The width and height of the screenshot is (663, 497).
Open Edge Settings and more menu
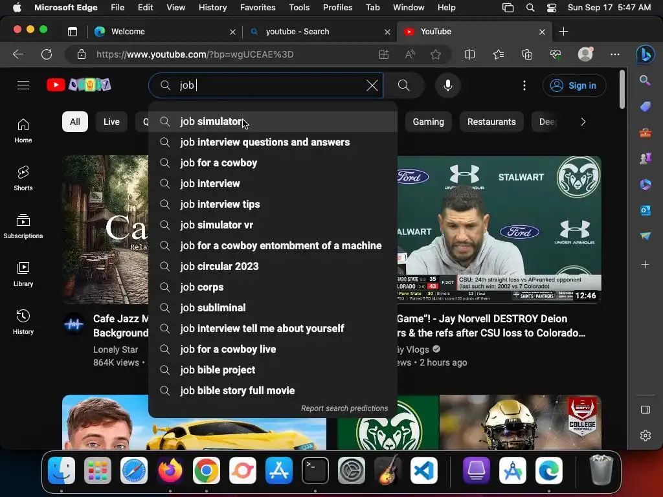[x=615, y=54]
